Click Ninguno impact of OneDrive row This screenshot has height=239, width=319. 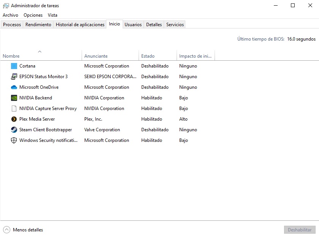click(x=188, y=87)
